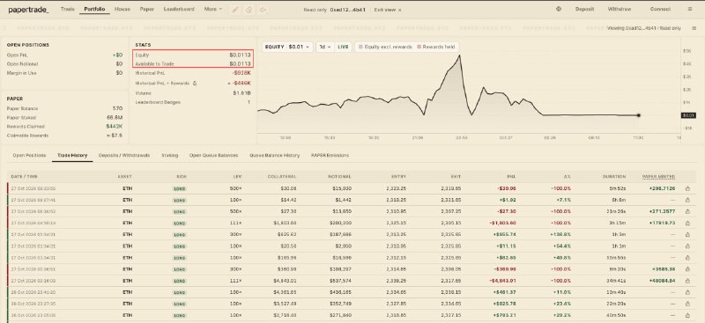
Task: Switch to Queue Balance History tab
Action: tap(274, 156)
